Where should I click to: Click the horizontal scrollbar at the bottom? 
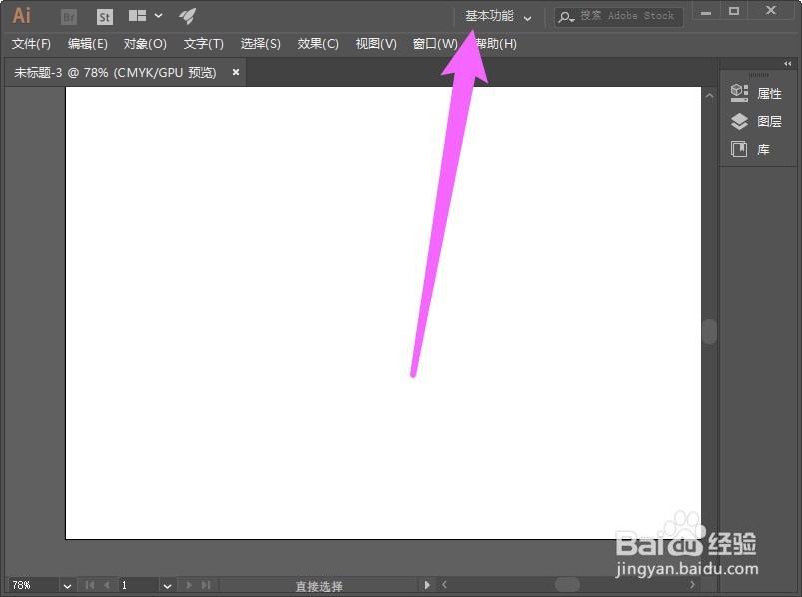569,585
